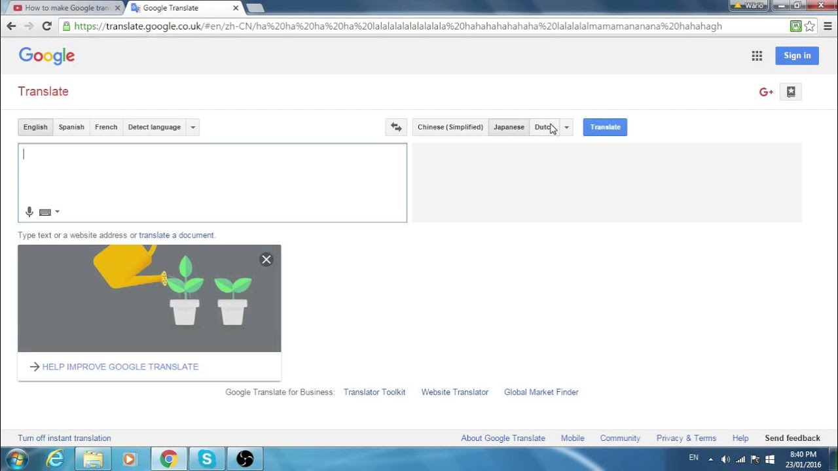Viewport: 838px width, 471px height.
Task: Launch Internet Explorer from the taskbar
Action: pos(56,459)
